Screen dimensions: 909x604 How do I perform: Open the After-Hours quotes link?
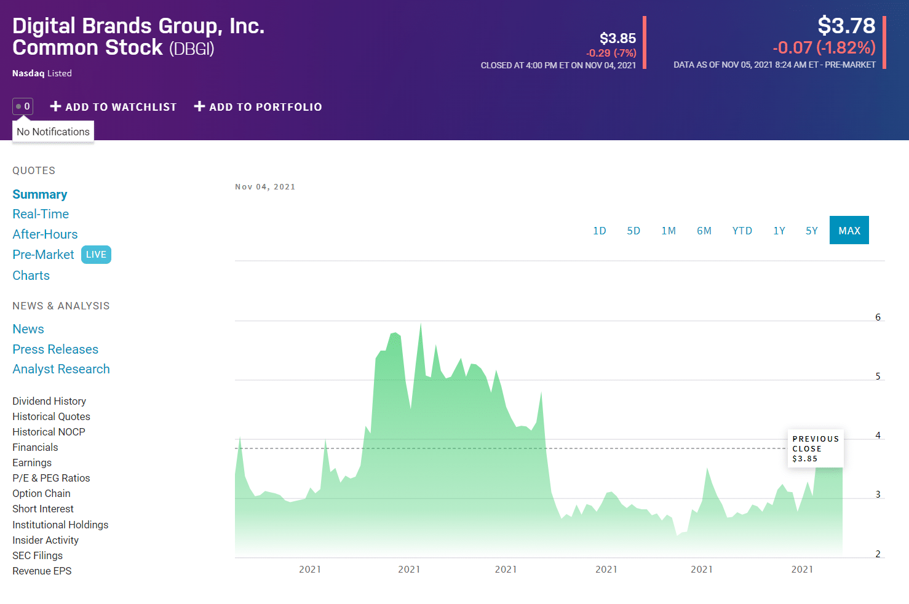coord(45,234)
